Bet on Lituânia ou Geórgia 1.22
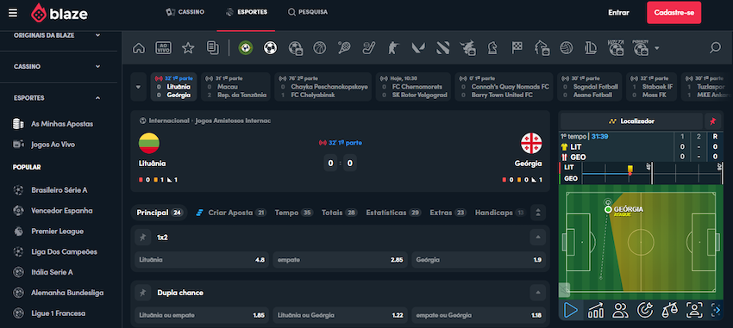 340,315
